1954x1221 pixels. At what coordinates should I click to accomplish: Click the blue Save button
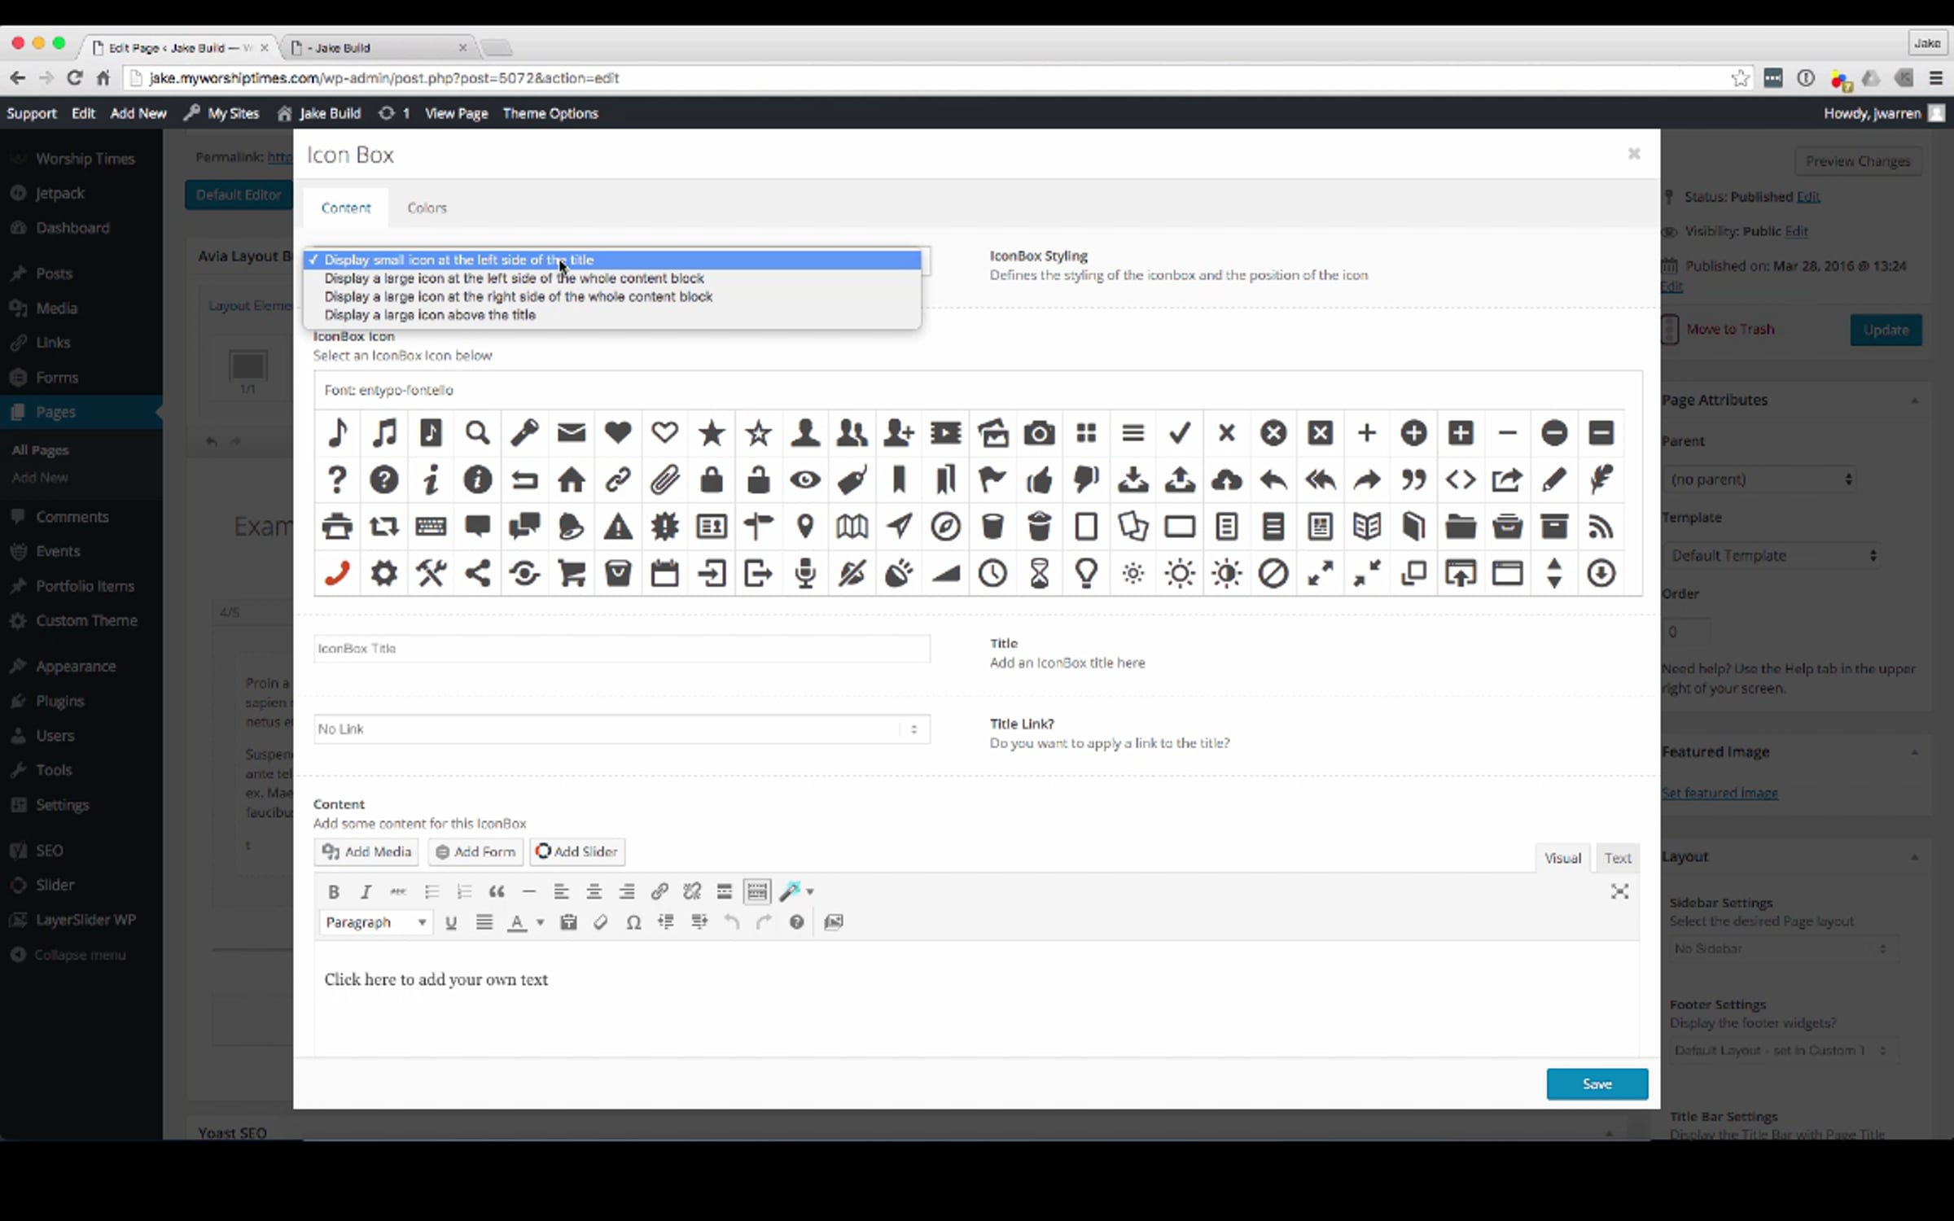coord(1597,1084)
